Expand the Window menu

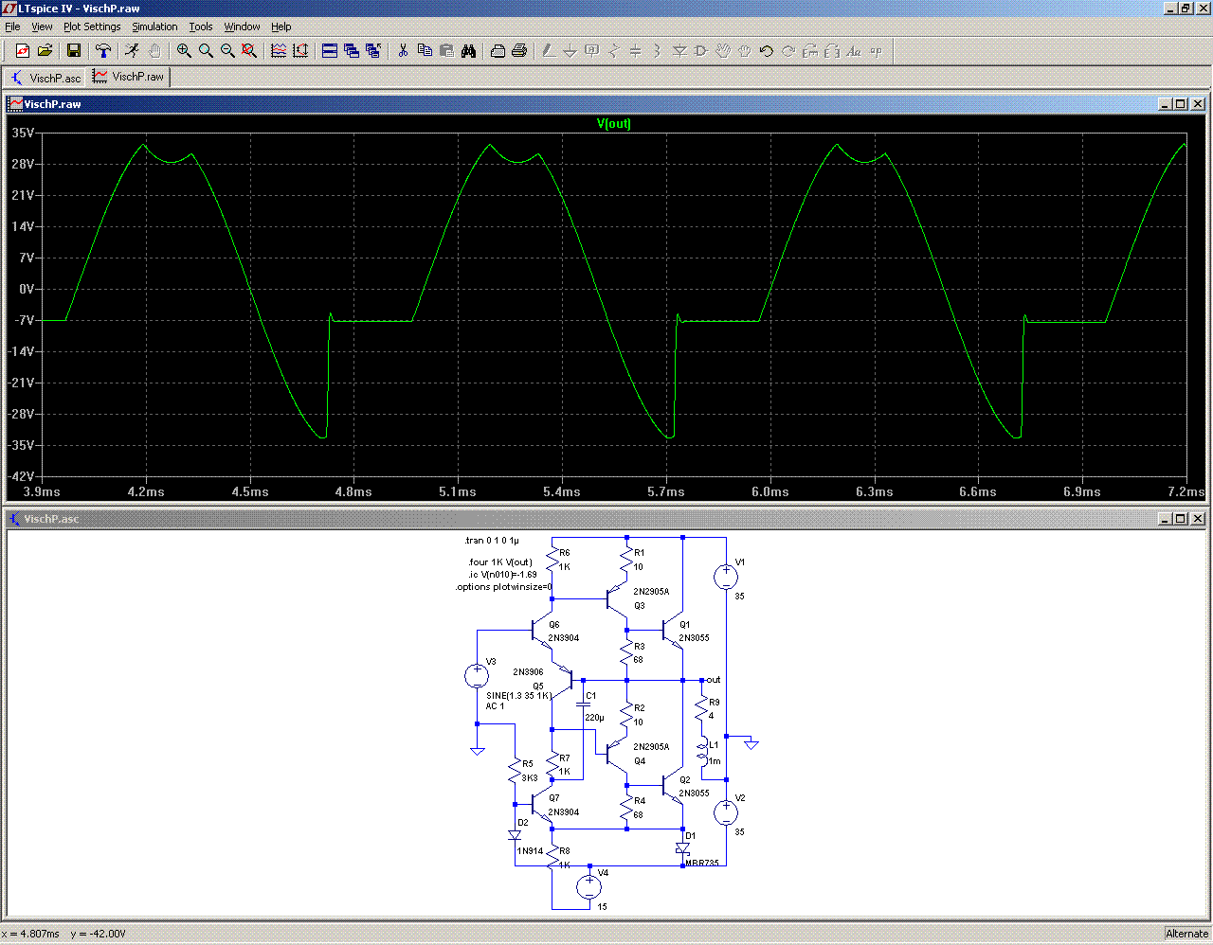coord(242,27)
